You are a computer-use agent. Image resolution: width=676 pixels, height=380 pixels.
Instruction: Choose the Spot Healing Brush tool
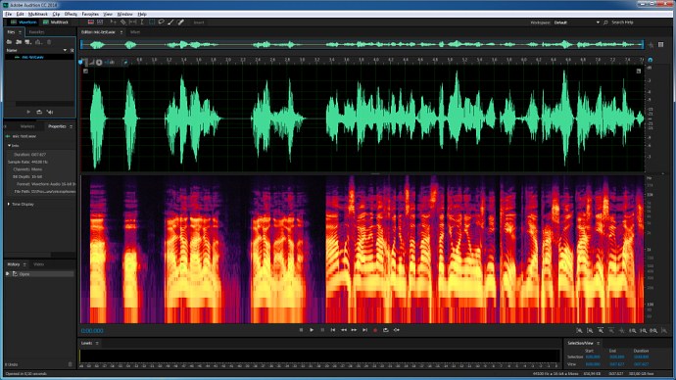pos(180,22)
